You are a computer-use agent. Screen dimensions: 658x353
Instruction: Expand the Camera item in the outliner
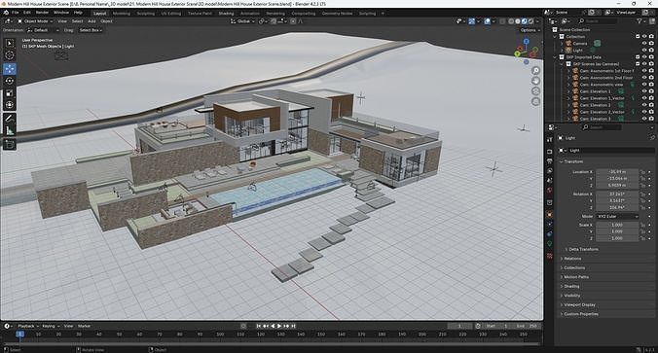[x=563, y=43]
